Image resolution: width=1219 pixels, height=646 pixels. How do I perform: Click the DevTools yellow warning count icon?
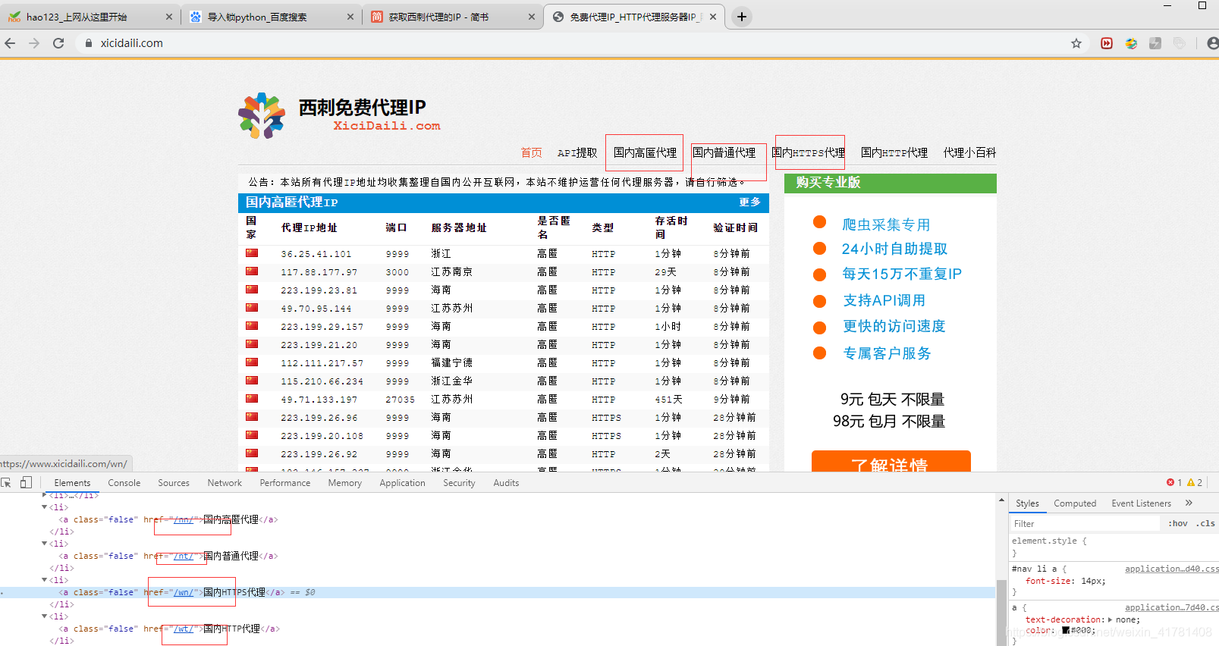pyautogui.click(x=1191, y=482)
